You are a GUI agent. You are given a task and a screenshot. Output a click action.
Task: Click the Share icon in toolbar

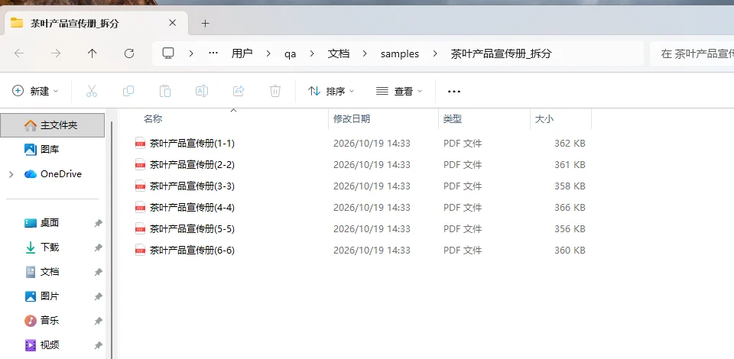[x=239, y=91]
